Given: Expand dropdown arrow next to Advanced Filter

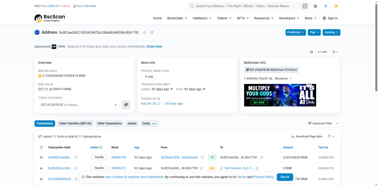Looking at the screenshot, I should coord(337,124).
